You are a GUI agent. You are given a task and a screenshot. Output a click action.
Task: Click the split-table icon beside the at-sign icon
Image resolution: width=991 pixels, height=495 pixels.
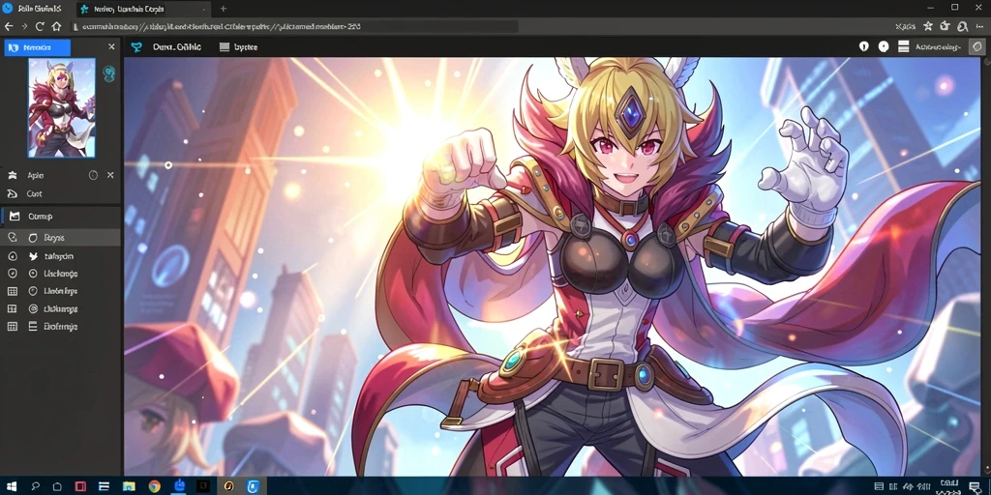(x=12, y=308)
